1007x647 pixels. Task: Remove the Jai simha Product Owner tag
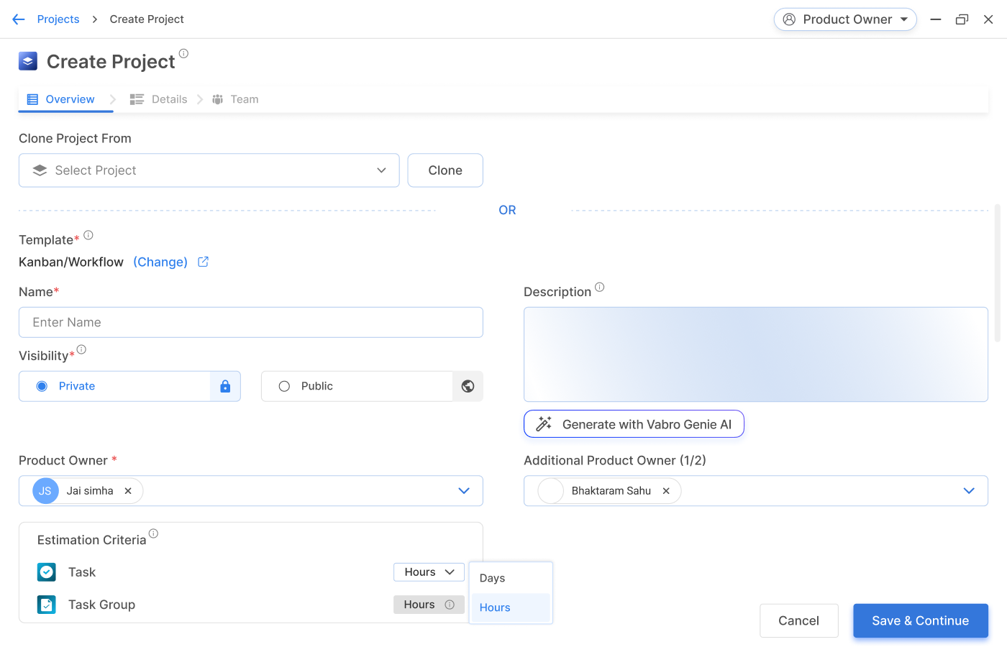tap(127, 490)
